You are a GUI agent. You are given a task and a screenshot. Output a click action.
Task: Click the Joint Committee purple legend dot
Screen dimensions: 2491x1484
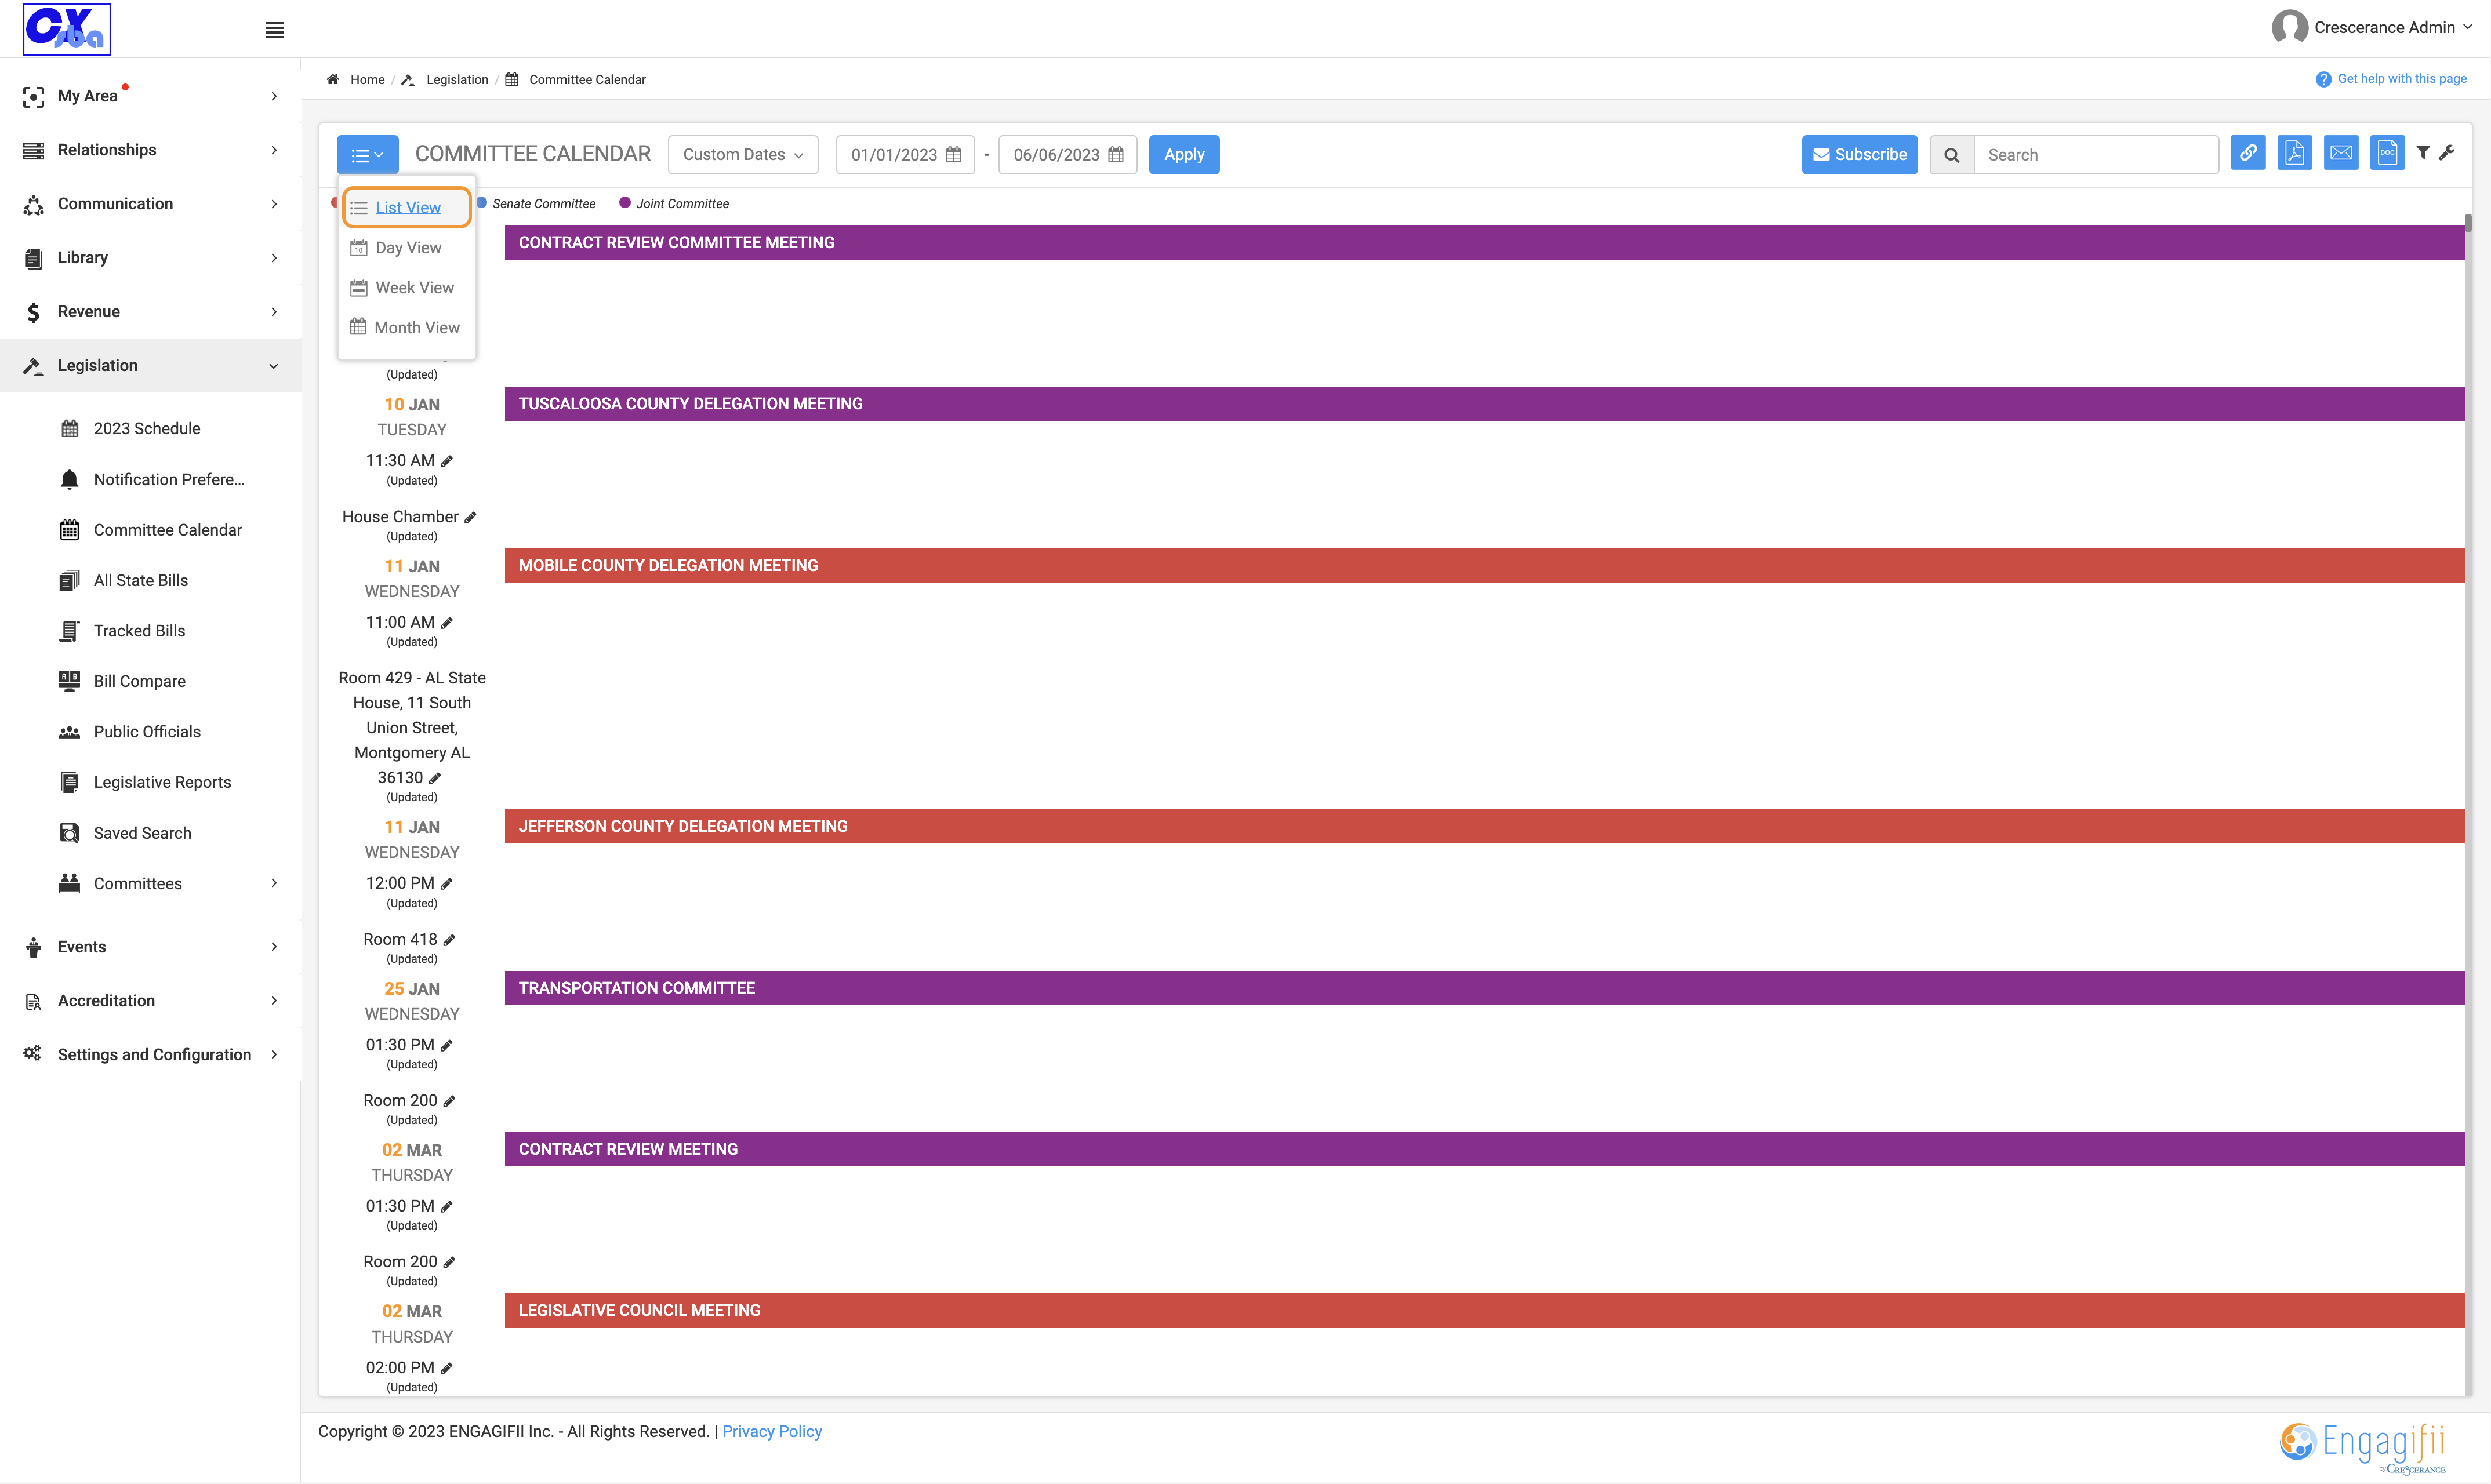click(x=625, y=203)
